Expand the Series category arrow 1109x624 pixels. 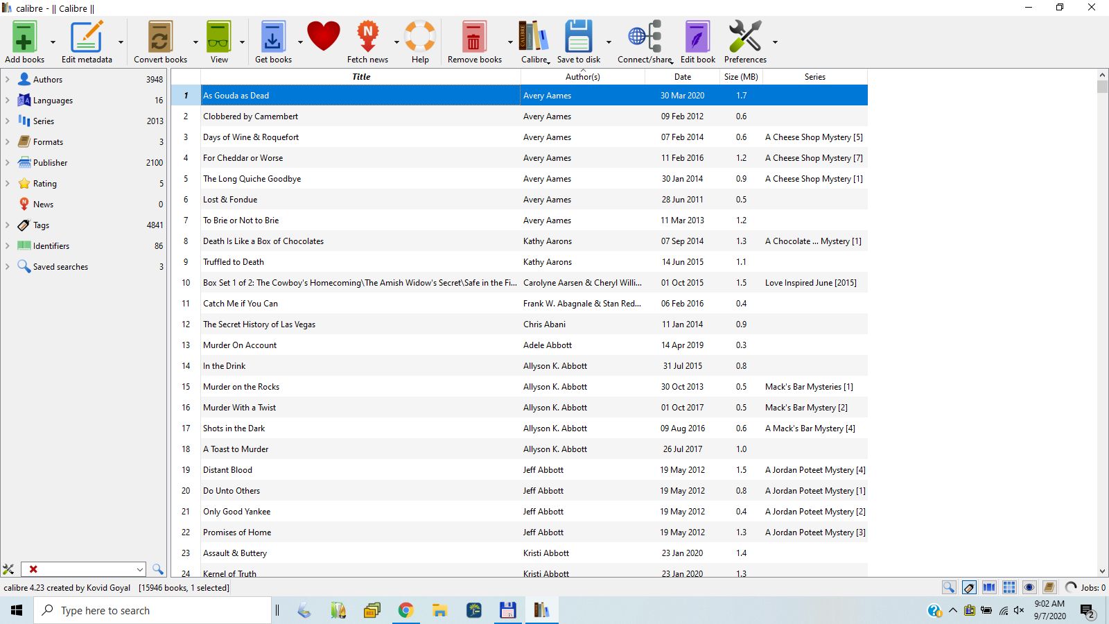click(x=8, y=121)
